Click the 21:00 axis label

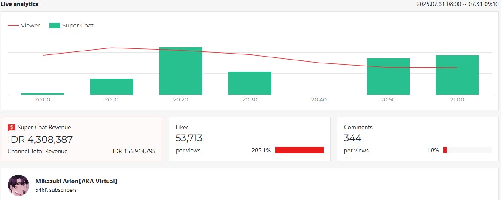point(457,100)
